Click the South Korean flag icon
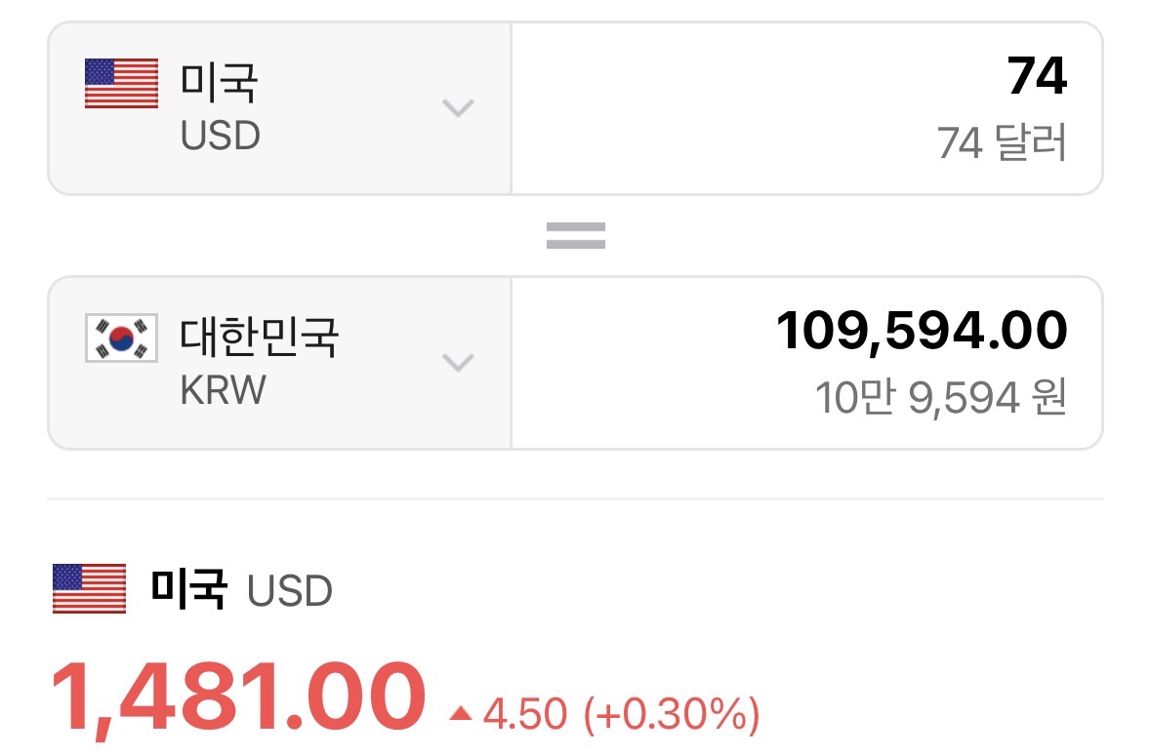The image size is (1151, 756). [121, 338]
